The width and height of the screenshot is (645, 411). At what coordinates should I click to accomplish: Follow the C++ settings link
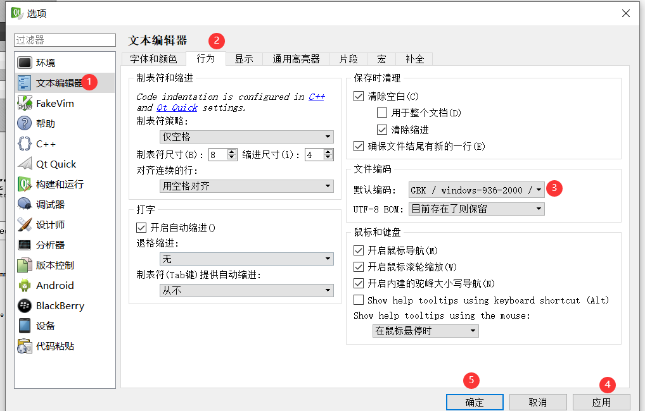[x=317, y=97]
